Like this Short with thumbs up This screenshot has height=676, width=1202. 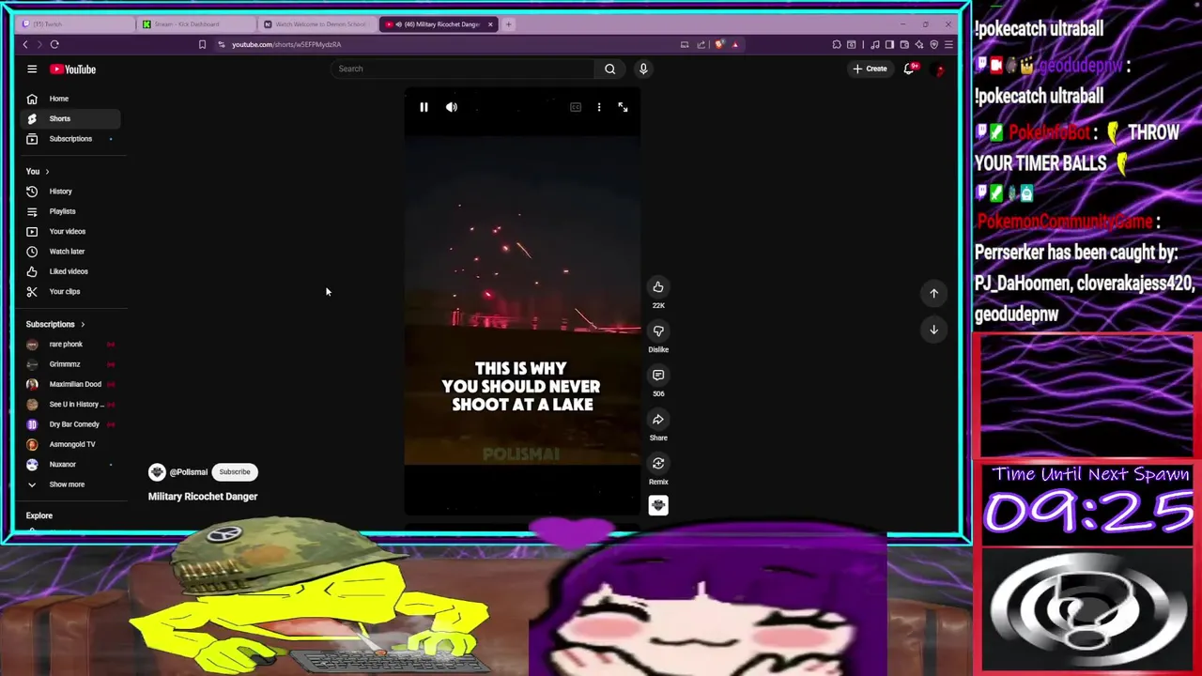coord(658,287)
